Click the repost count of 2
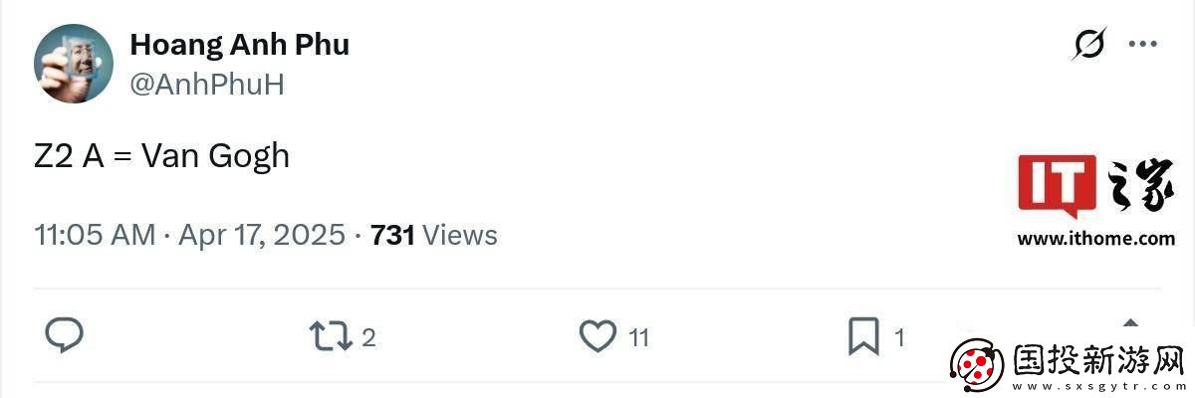 (x=368, y=338)
